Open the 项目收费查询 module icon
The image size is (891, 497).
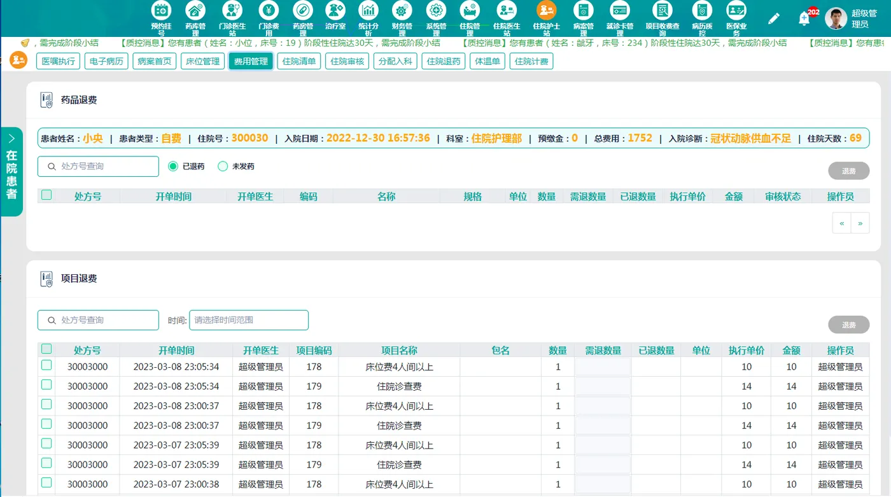tap(663, 10)
